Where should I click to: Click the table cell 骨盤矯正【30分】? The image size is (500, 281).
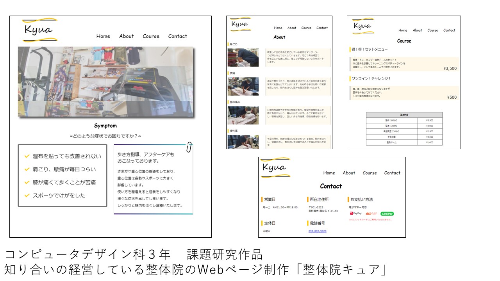pos(391,132)
